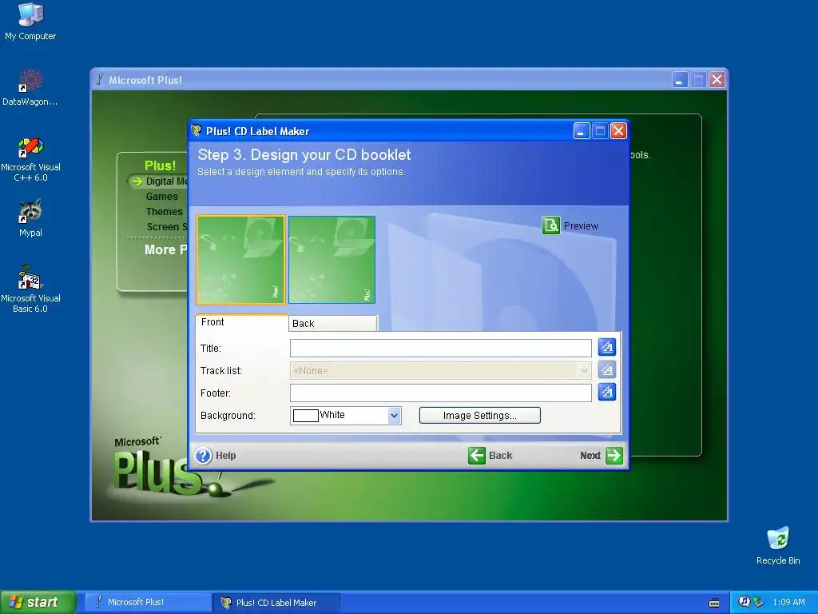Open My Computer desktop icon
This screenshot has height=614, width=818.
[30, 22]
